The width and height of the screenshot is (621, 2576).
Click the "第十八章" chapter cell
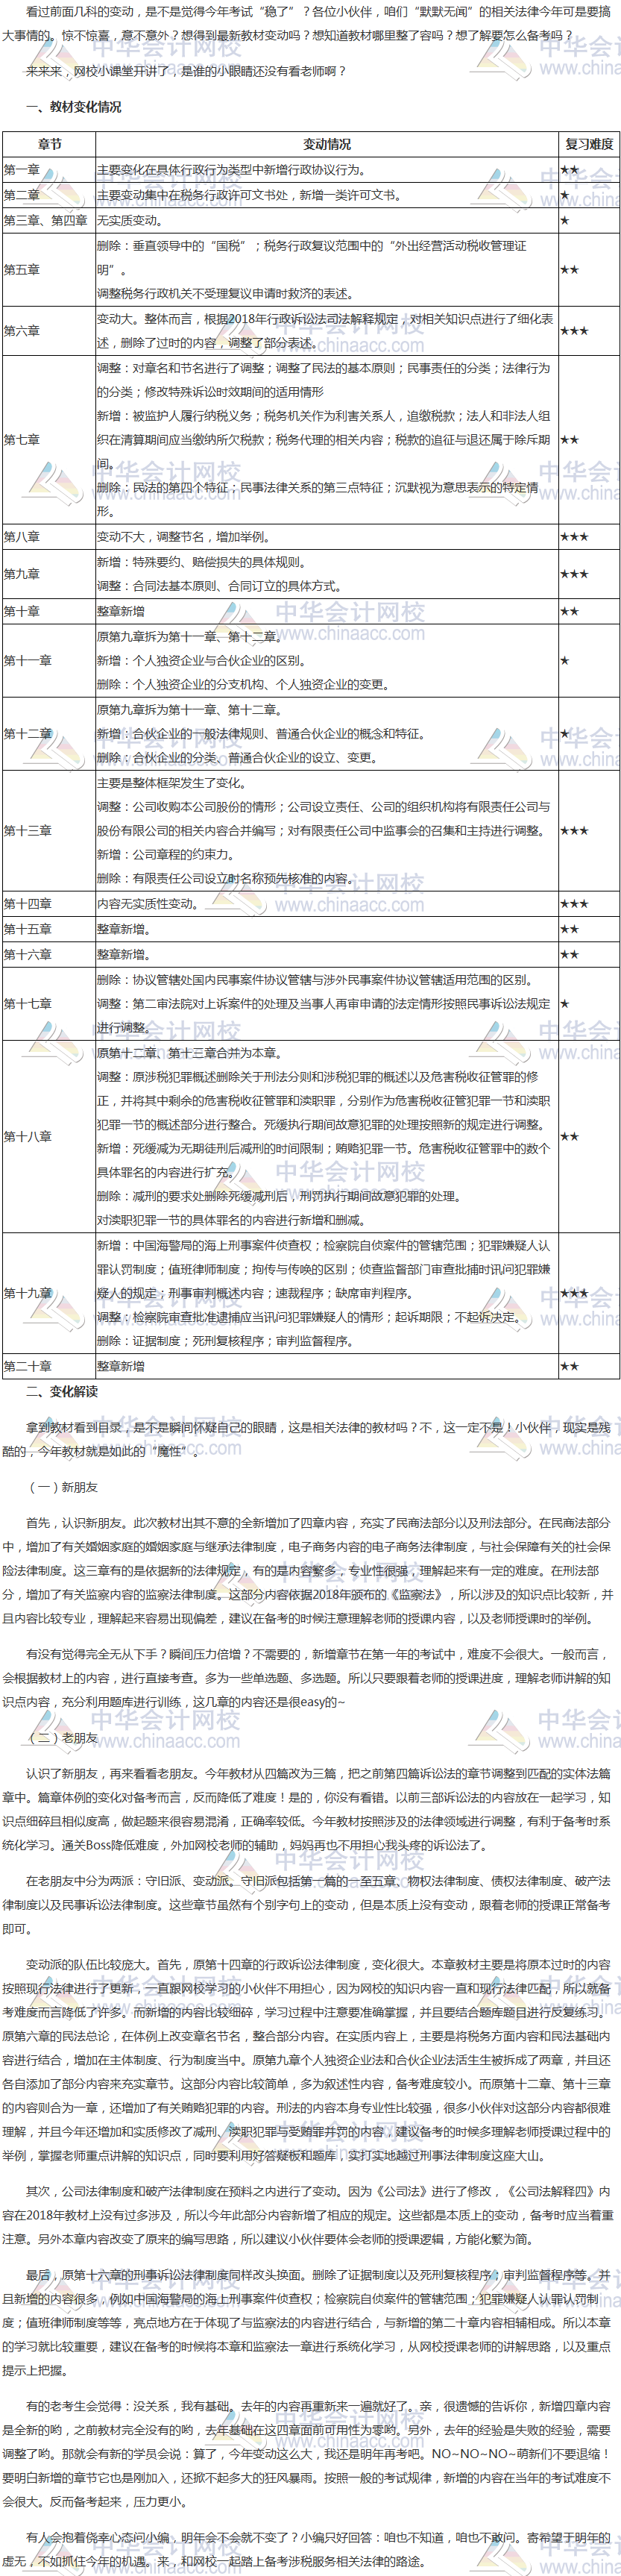(x=48, y=1137)
